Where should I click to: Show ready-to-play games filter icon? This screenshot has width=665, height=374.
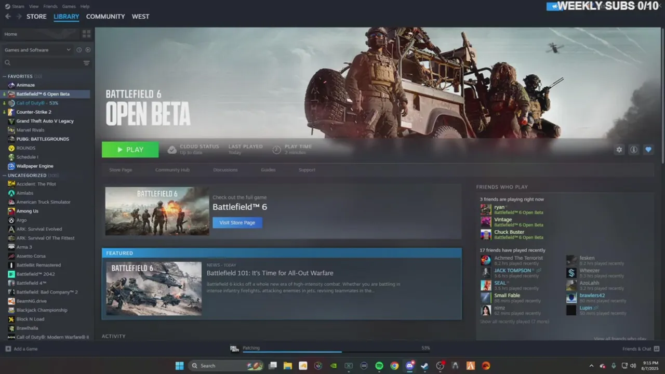[x=88, y=50]
